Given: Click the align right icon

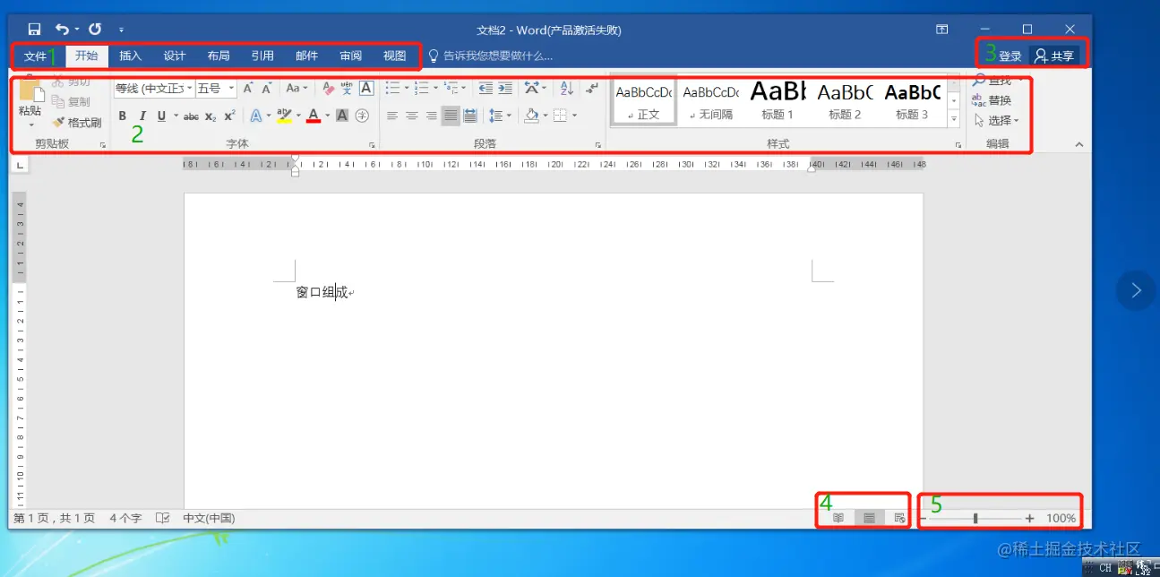Looking at the screenshot, I should pyautogui.click(x=432, y=116).
